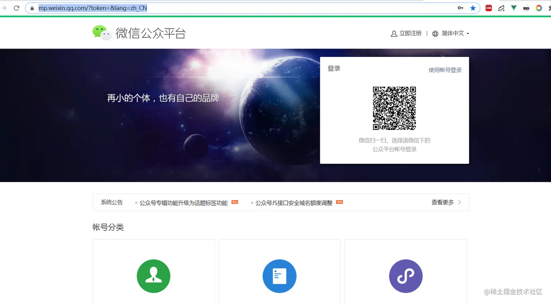Click the user icon beside 立即注册
The image size is (551, 304).
click(x=394, y=34)
